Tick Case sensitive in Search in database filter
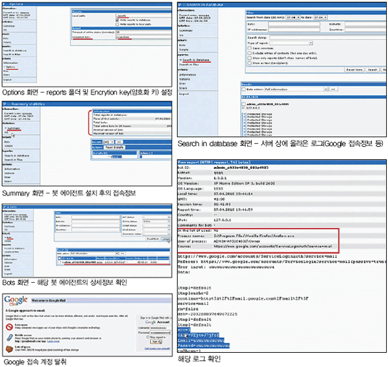This screenshot has height=367, width=388. [250, 49]
